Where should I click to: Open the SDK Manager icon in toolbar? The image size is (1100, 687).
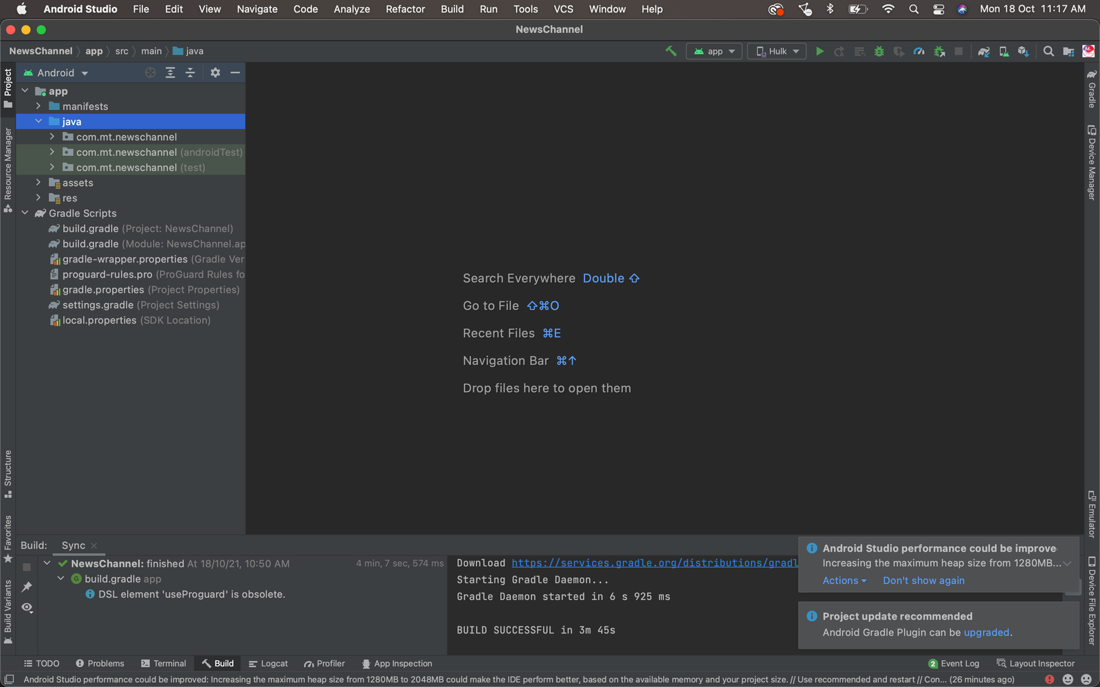click(x=1024, y=52)
